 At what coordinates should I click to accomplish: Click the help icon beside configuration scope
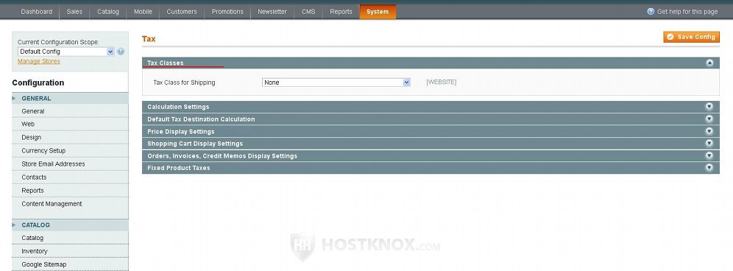(121, 52)
